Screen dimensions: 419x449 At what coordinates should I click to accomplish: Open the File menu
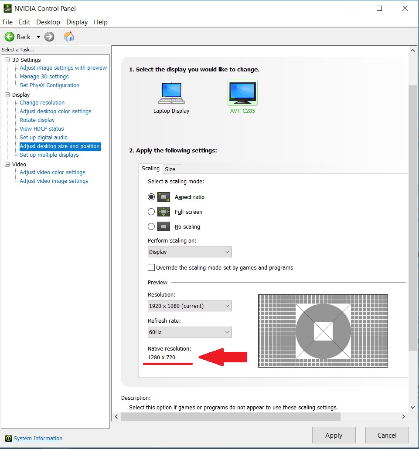[x=7, y=22]
